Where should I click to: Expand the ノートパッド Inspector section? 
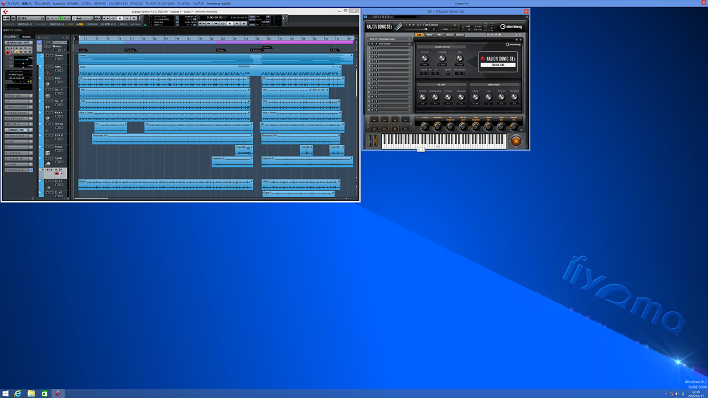pos(19,164)
